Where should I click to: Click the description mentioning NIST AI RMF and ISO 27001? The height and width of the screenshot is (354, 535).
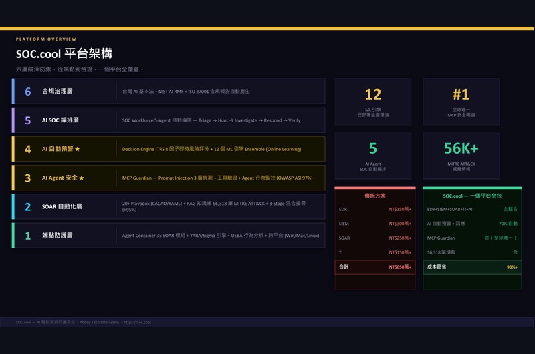[186, 92]
